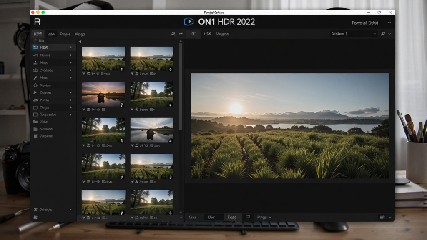This screenshot has width=427, height=240.
Task: Click the dash icon beside the header user name
Action: pyautogui.click(x=389, y=22)
